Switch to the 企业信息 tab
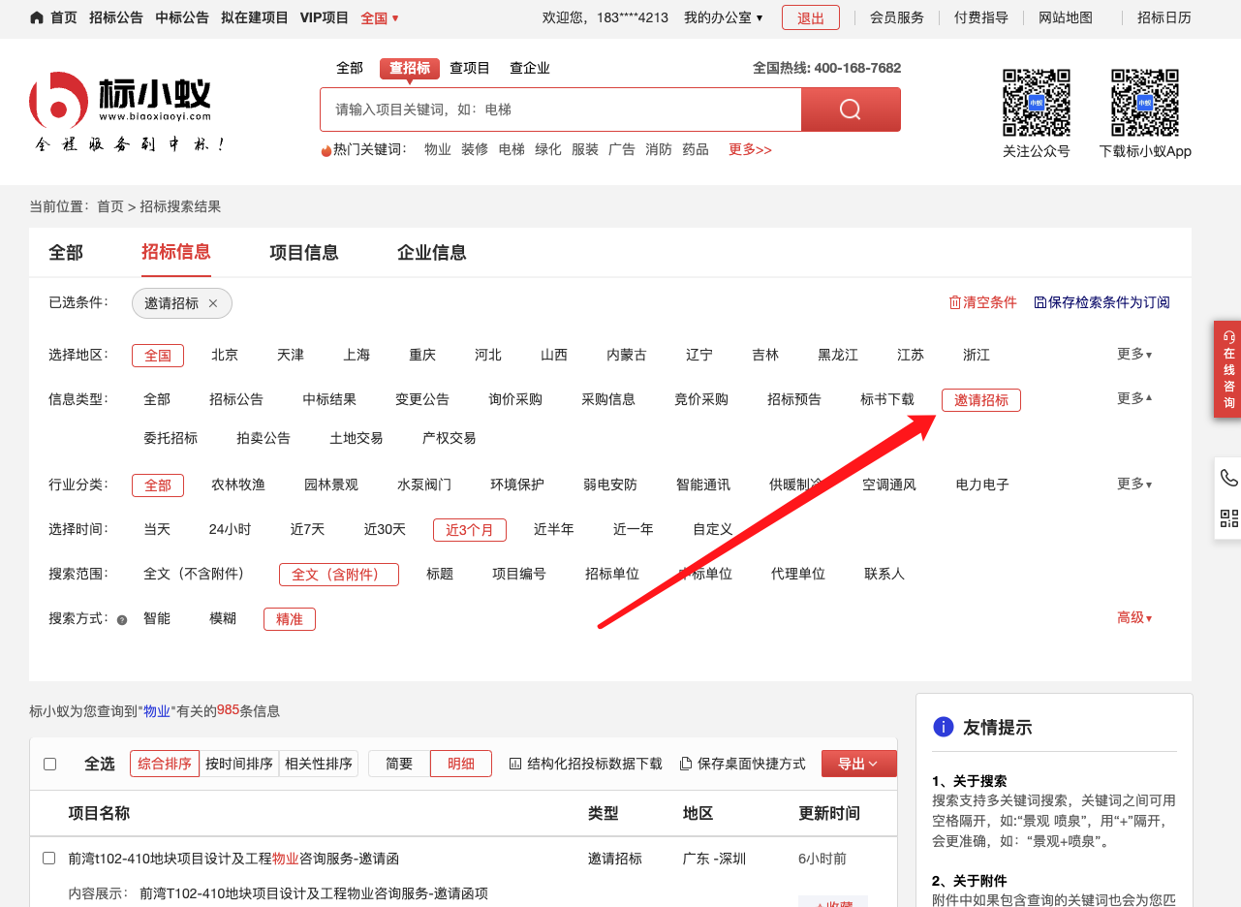 [x=432, y=253]
